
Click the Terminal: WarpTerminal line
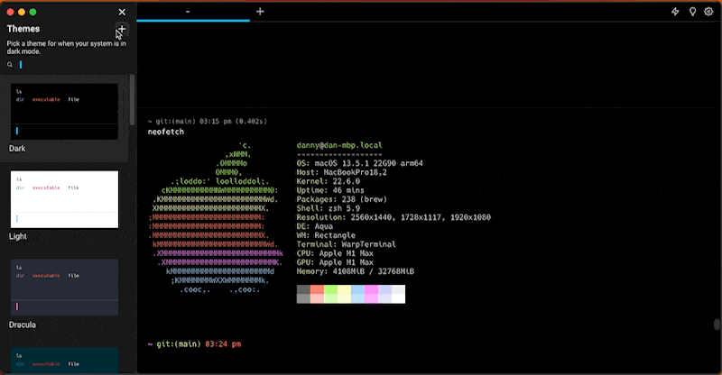pyautogui.click(x=346, y=244)
